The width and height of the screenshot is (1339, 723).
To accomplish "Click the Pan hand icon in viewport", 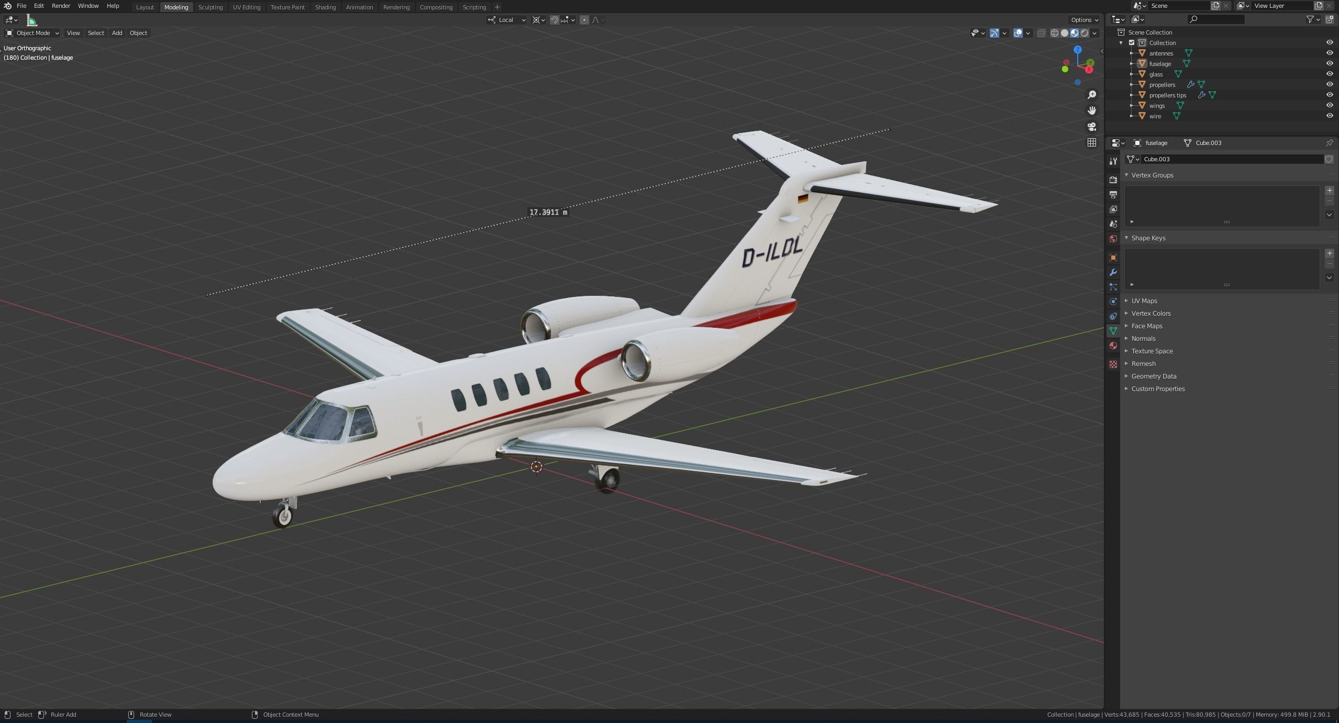I will (x=1092, y=110).
